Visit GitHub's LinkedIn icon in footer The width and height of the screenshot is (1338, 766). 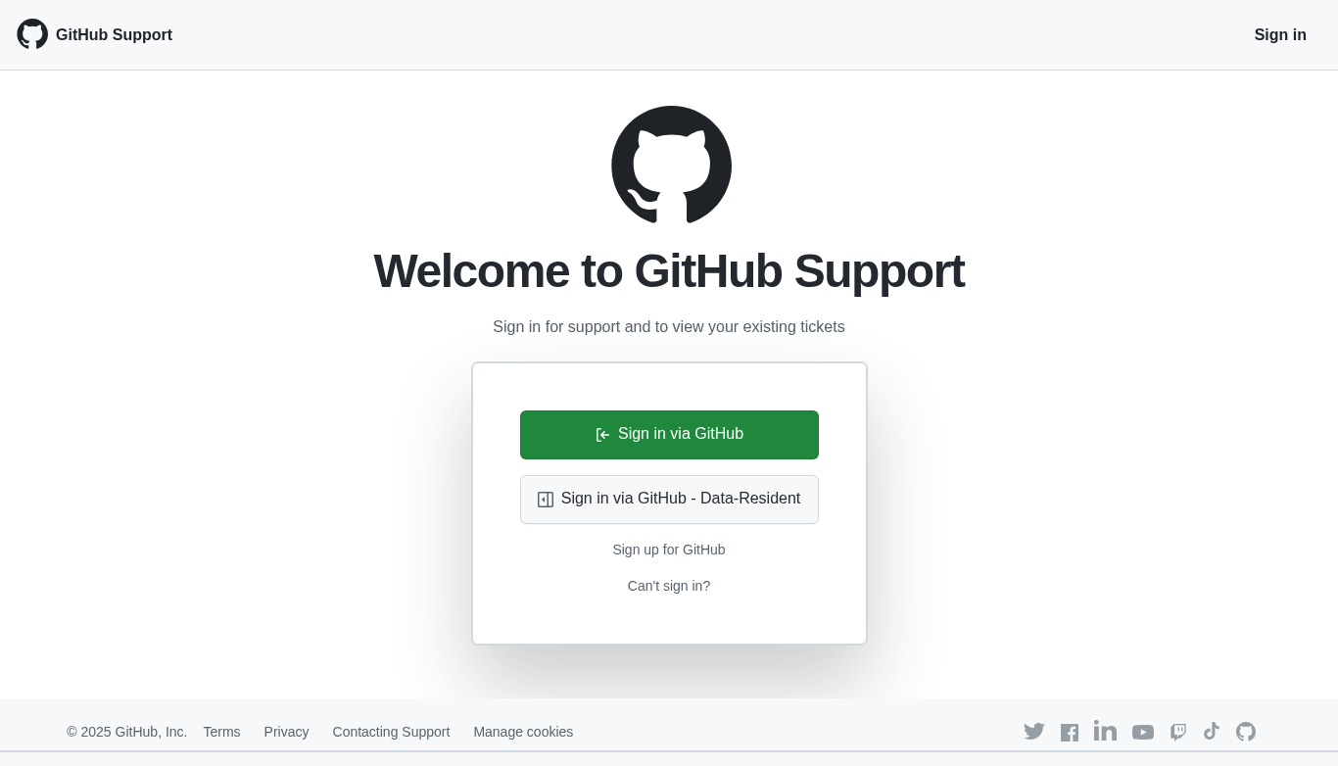tap(1105, 731)
